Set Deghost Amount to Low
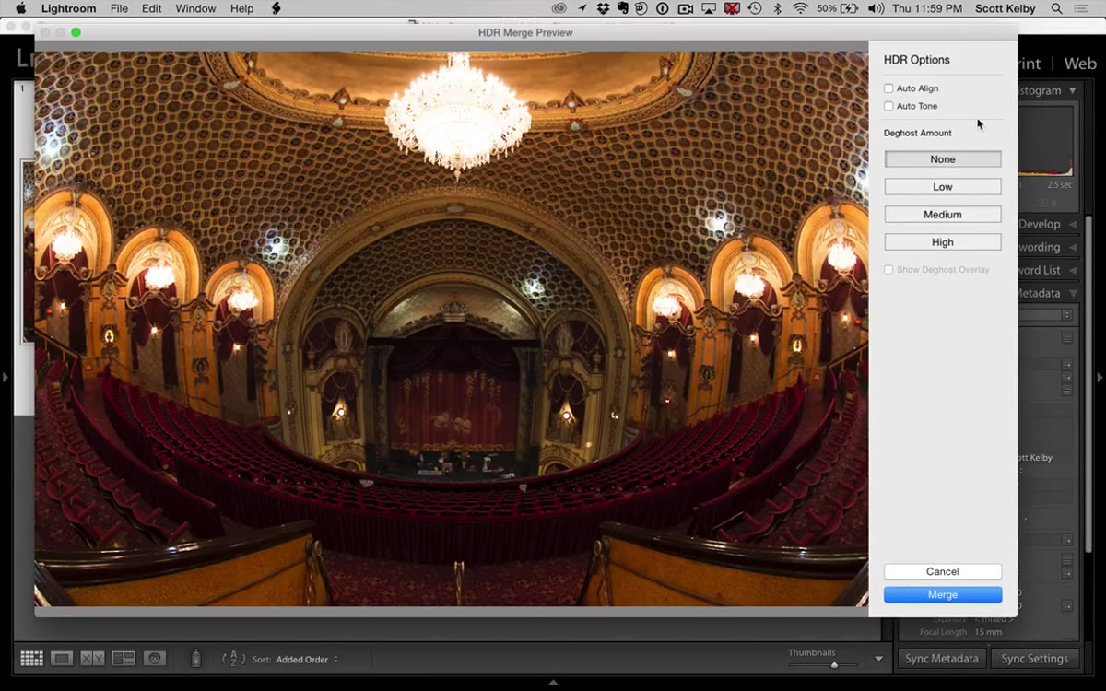 click(943, 187)
